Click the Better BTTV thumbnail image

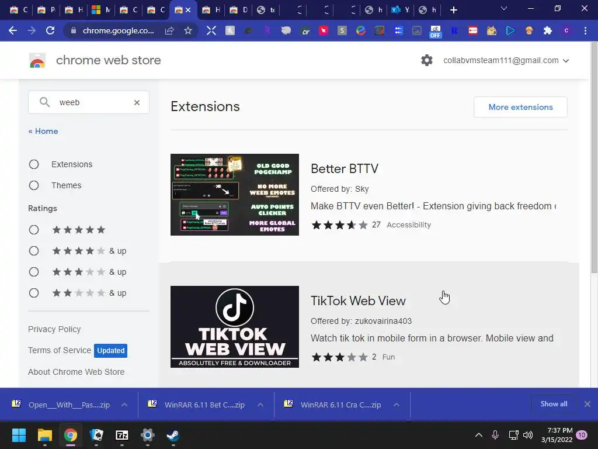pyautogui.click(x=235, y=195)
